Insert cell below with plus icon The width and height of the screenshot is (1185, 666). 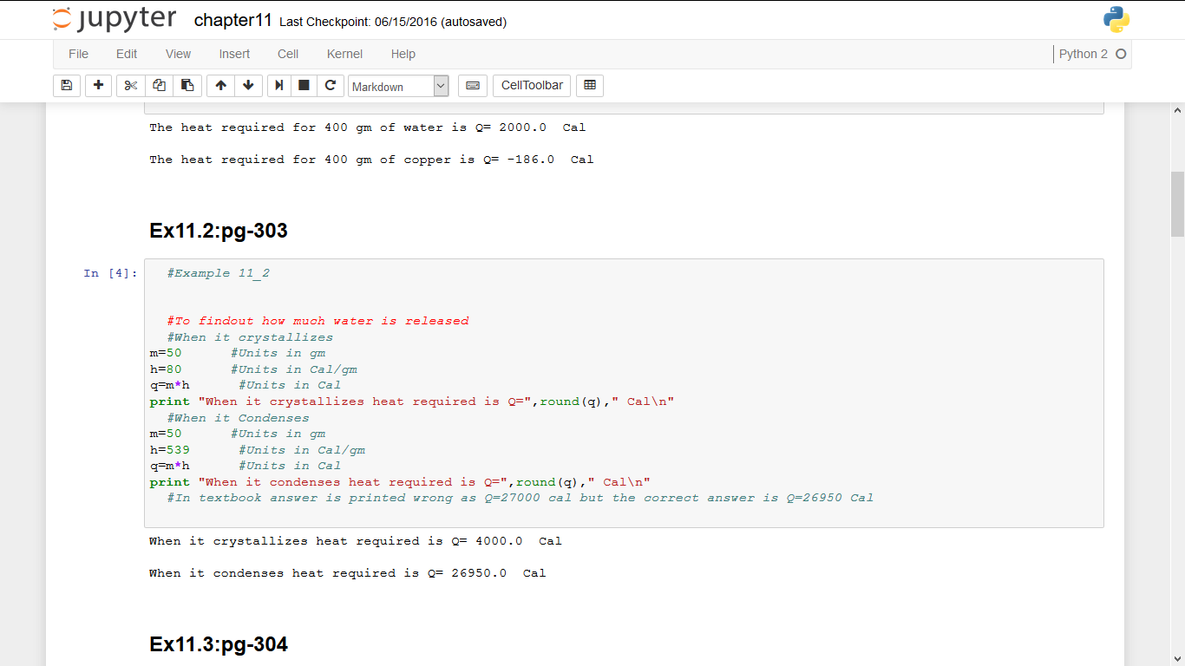[98, 85]
